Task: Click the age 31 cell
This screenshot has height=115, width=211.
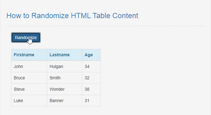Action: pos(91,101)
